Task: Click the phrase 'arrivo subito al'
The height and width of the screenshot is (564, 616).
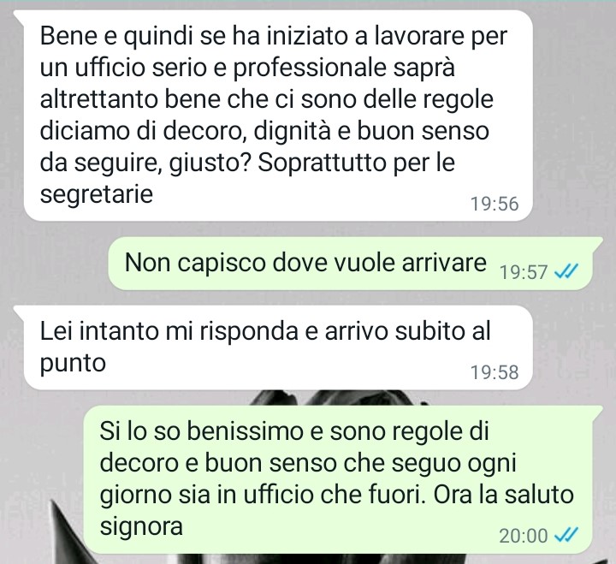Action: 408,331
